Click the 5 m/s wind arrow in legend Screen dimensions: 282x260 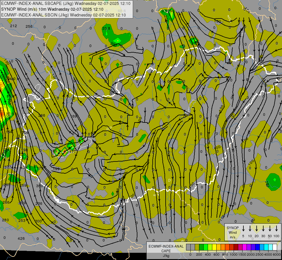(243, 229)
